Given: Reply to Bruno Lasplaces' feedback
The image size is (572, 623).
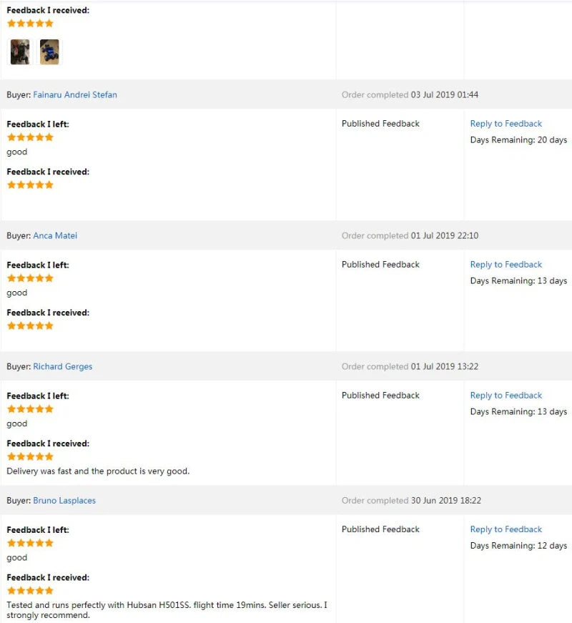Looking at the screenshot, I should pos(506,529).
